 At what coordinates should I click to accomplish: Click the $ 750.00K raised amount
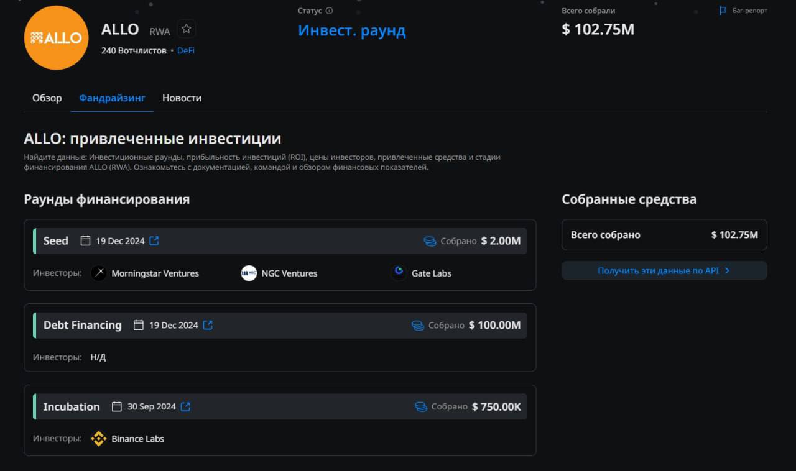point(496,406)
